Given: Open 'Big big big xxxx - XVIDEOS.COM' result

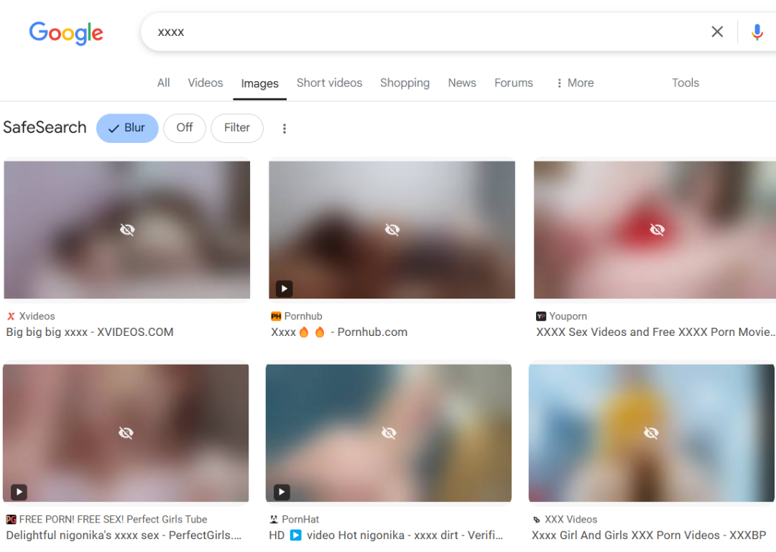Looking at the screenshot, I should pyautogui.click(x=90, y=332).
